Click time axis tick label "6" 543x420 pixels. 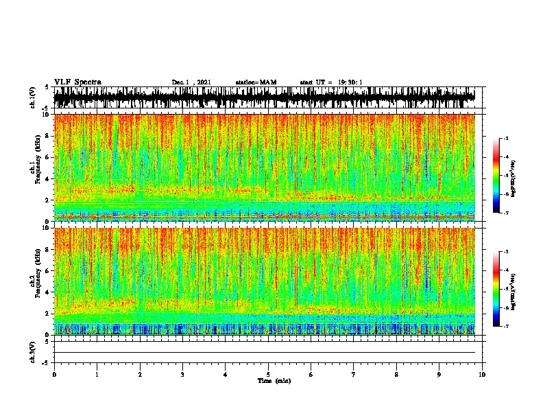click(311, 375)
